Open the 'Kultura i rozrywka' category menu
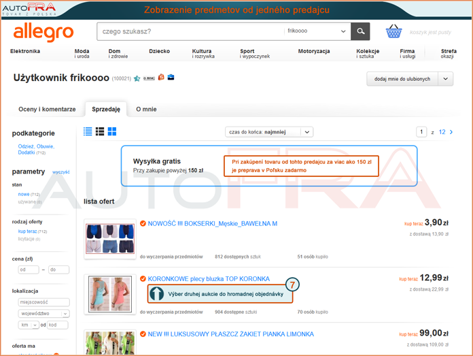The image size is (473, 356). click(x=203, y=54)
